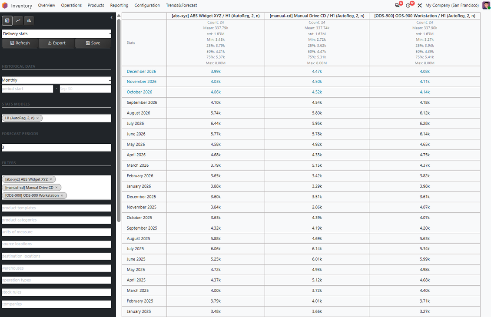Collapse the sidebar with the chevron
491x317 pixels.
(x=112, y=17)
